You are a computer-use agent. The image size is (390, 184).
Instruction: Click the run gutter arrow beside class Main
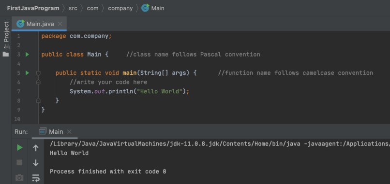coord(27,55)
